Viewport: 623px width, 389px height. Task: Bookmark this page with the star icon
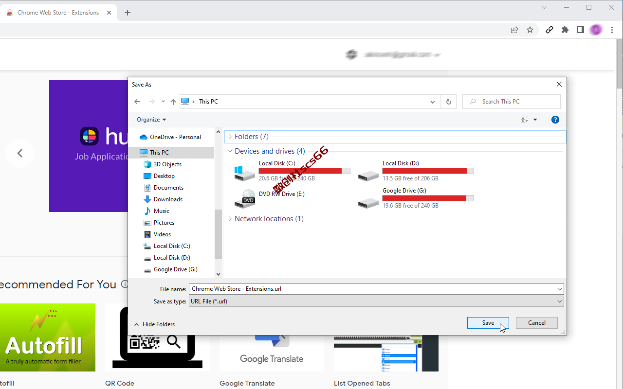530,30
